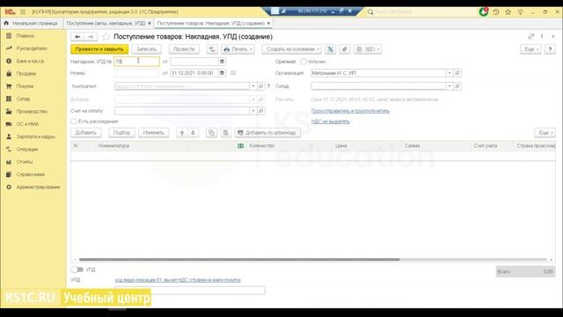
Task: Close the Поступление товаров creation tab
Action: 268,24
